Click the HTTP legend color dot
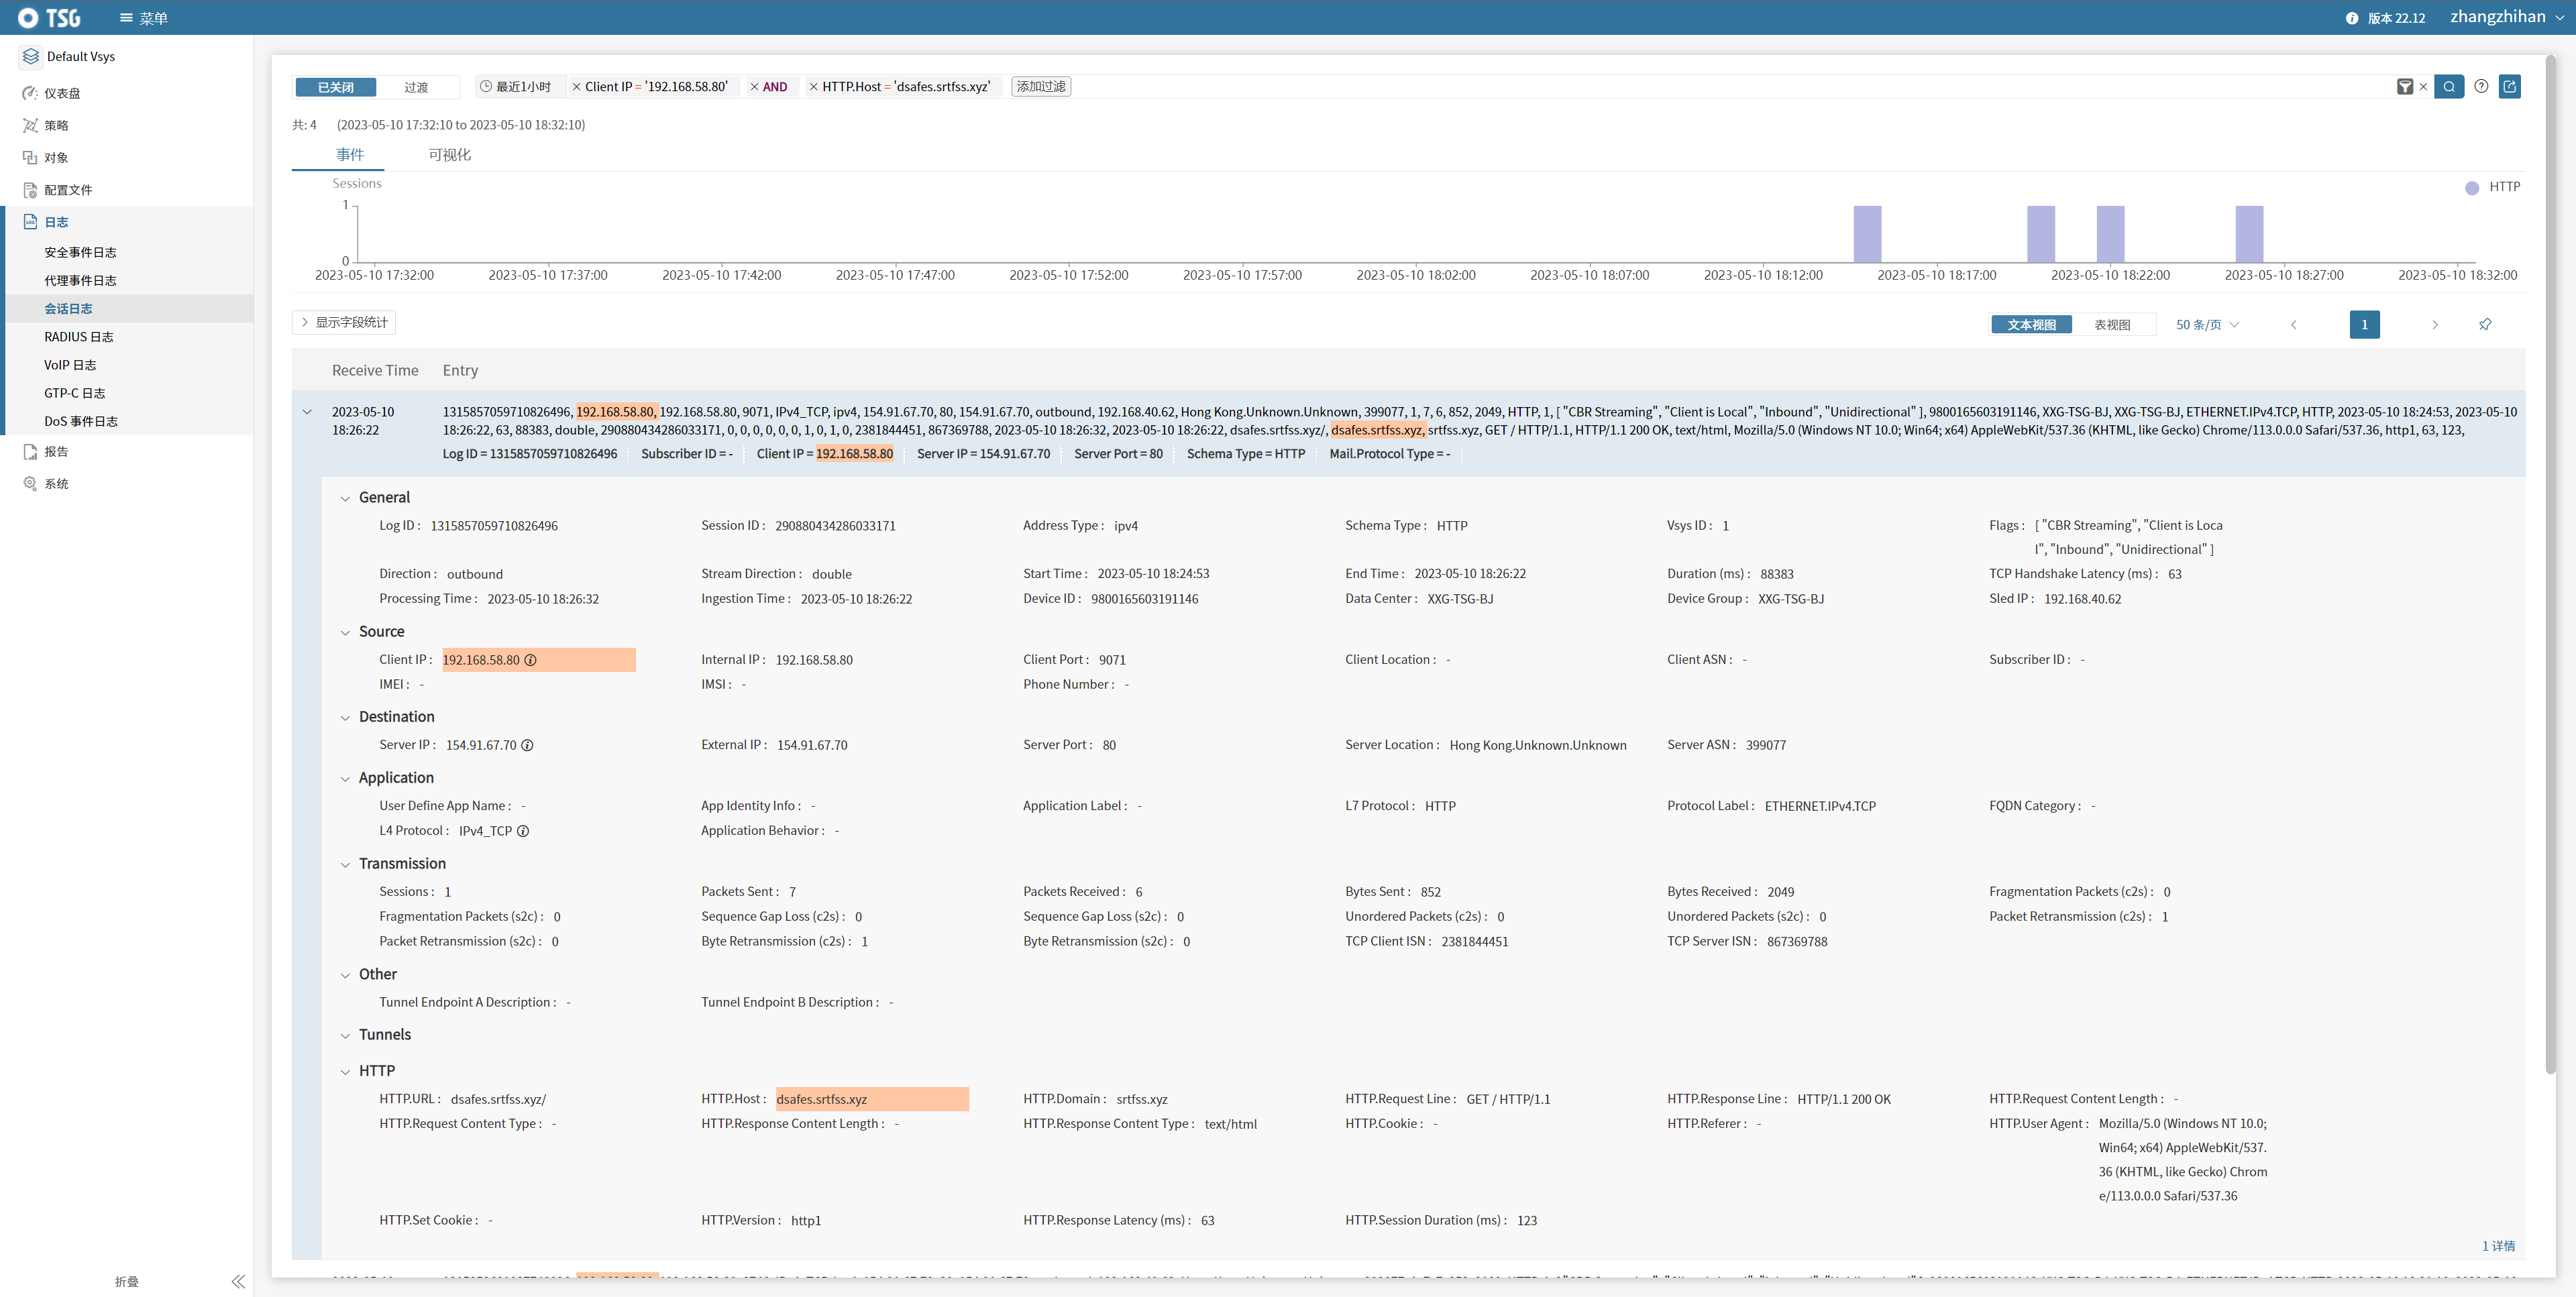Image resolution: width=2576 pixels, height=1297 pixels. point(2472,188)
